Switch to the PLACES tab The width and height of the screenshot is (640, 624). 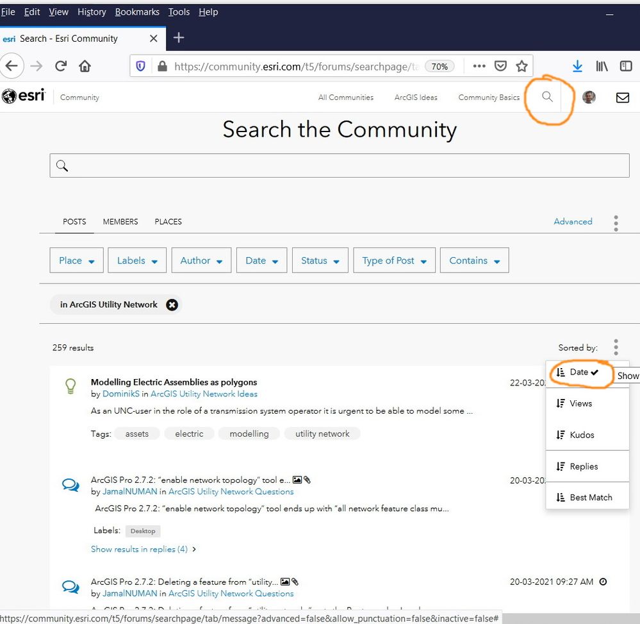coord(168,221)
